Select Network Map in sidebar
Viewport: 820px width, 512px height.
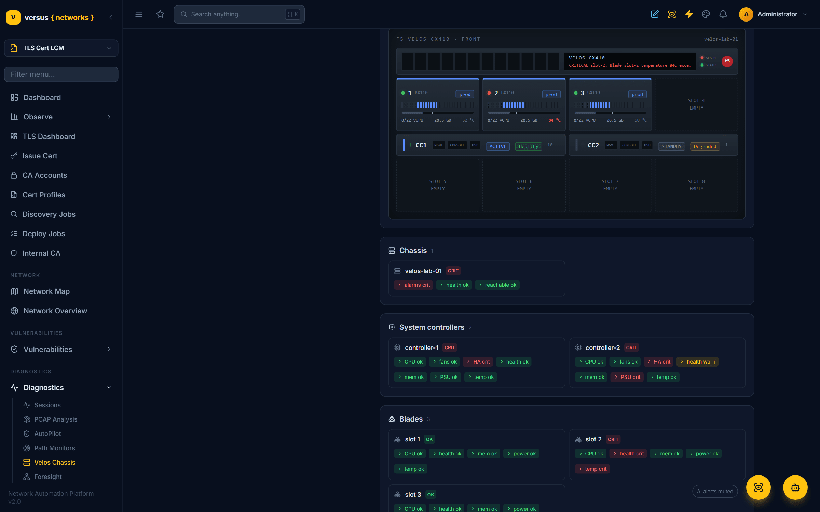click(x=61, y=291)
